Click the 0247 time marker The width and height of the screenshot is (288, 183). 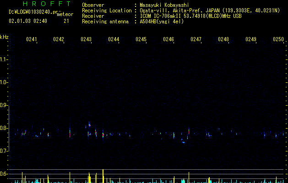[x=196, y=39]
